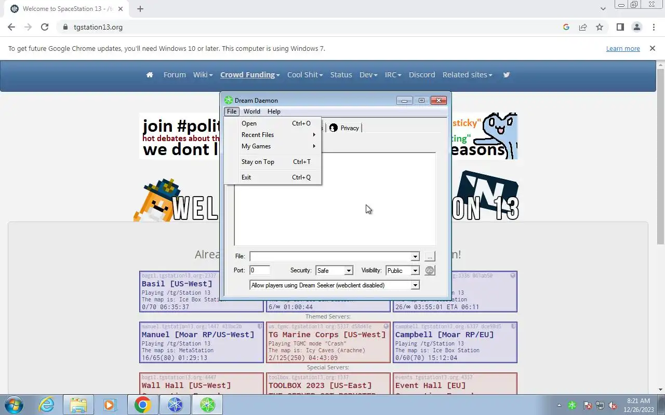The height and width of the screenshot is (415, 665).
Task: Open a new tab with the plus icon
Action: click(x=140, y=9)
